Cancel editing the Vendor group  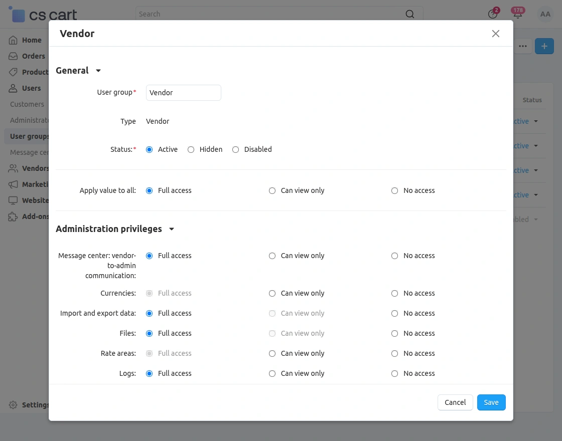[455, 402]
